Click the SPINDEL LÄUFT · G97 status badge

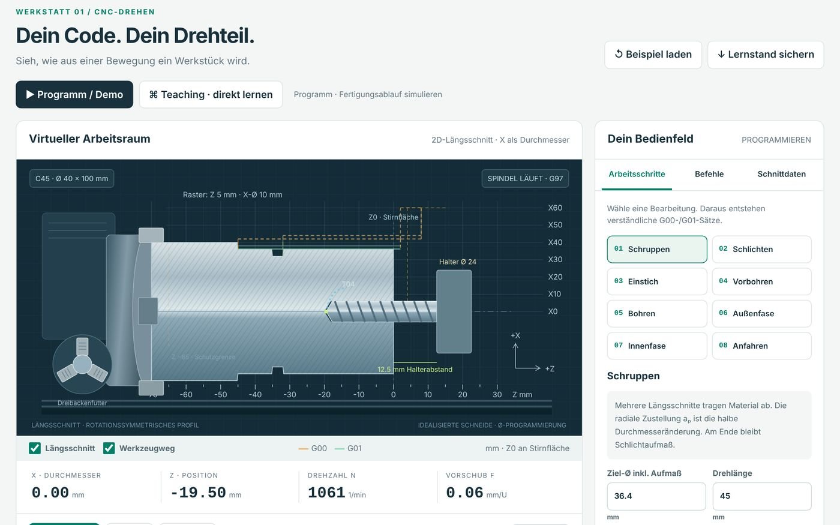pyautogui.click(x=525, y=178)
